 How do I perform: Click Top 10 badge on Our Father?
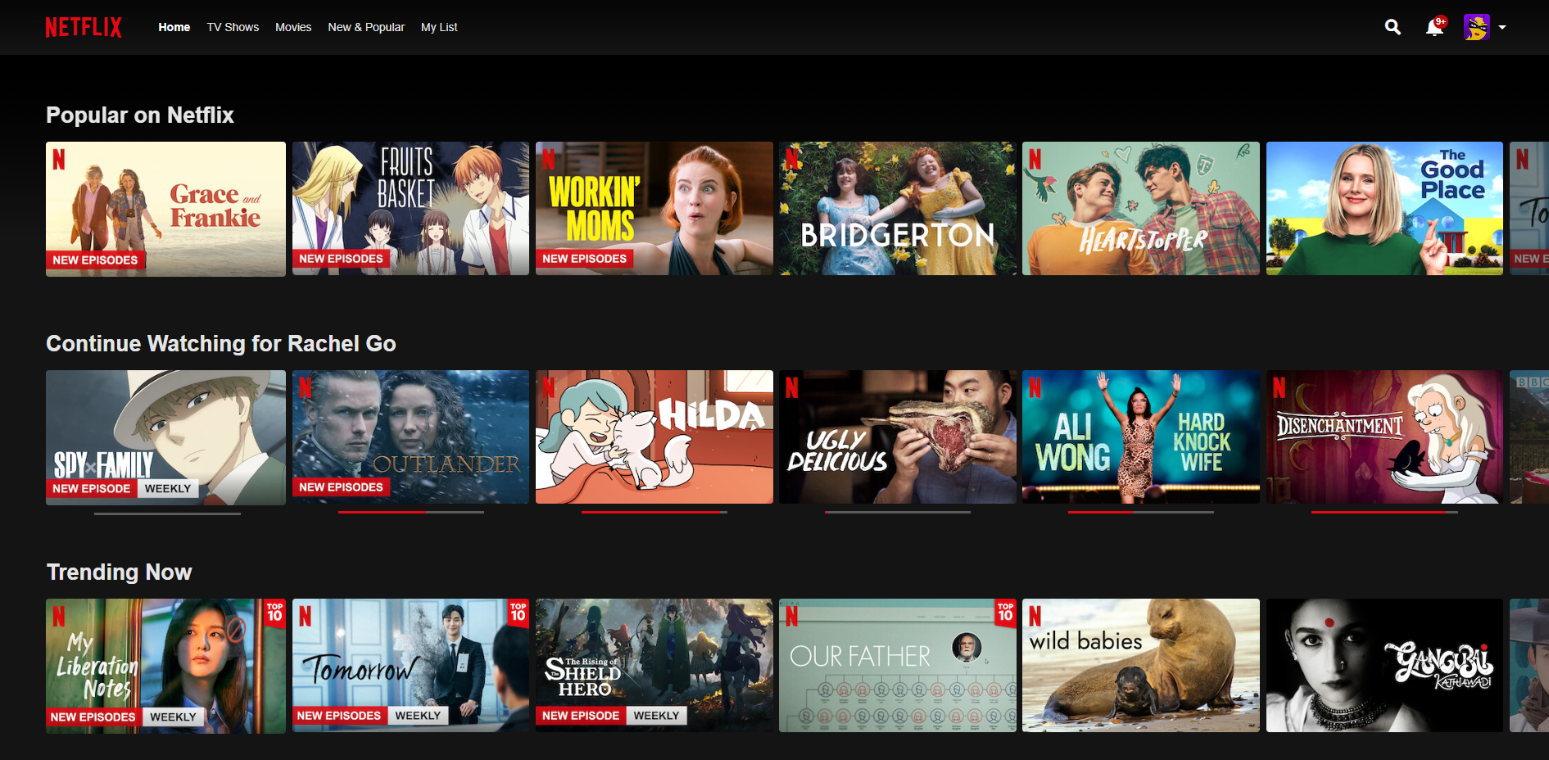pos(1006,612)
